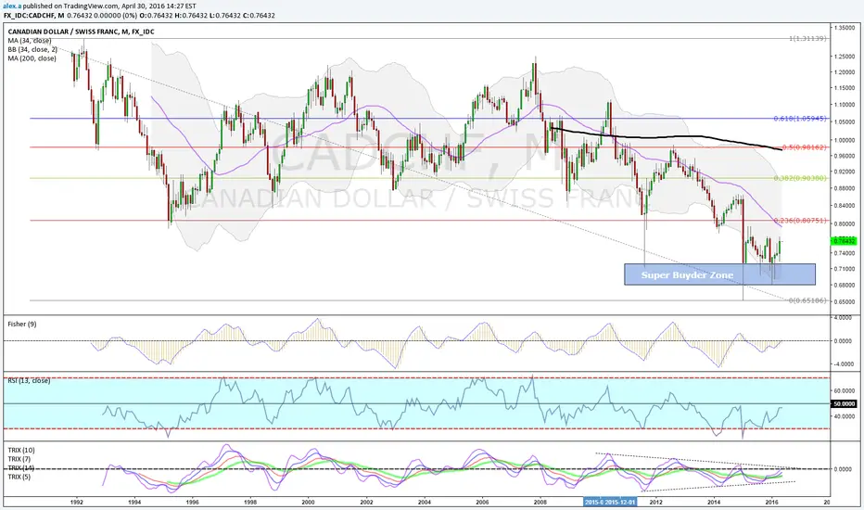864x510 pixels.
Task: Click the 0.382(0.90380) Fibonacci level label
Action: 799,178
